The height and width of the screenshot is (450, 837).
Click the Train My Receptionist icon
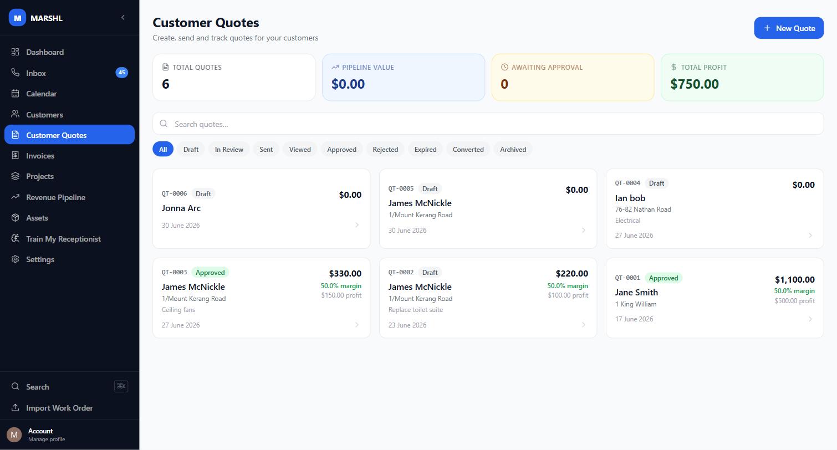coord(15,239)
